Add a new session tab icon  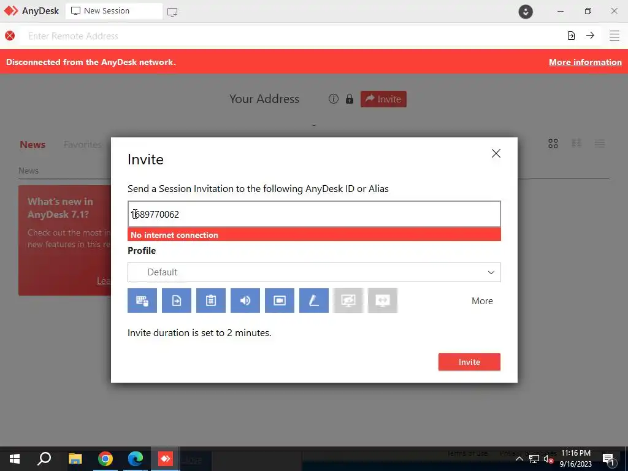pyautogui.click(x=172, y=12)
